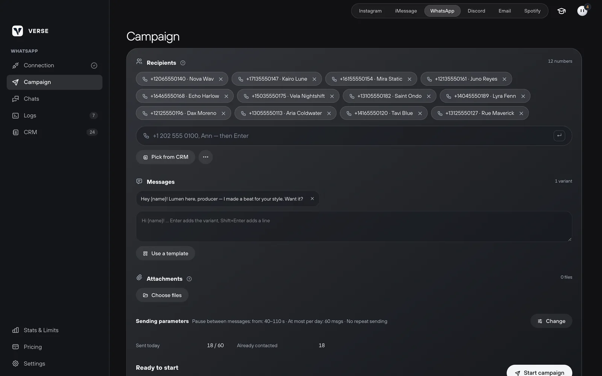Click the Verse logo
Viewport: 602px width, 376px height.
click(18, 31)
